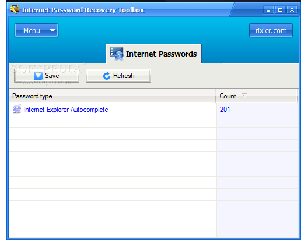This screenshot has width=301, height=240.
Task: Switch to the Internet Passwords tab
Action: [x=153, y=54]
